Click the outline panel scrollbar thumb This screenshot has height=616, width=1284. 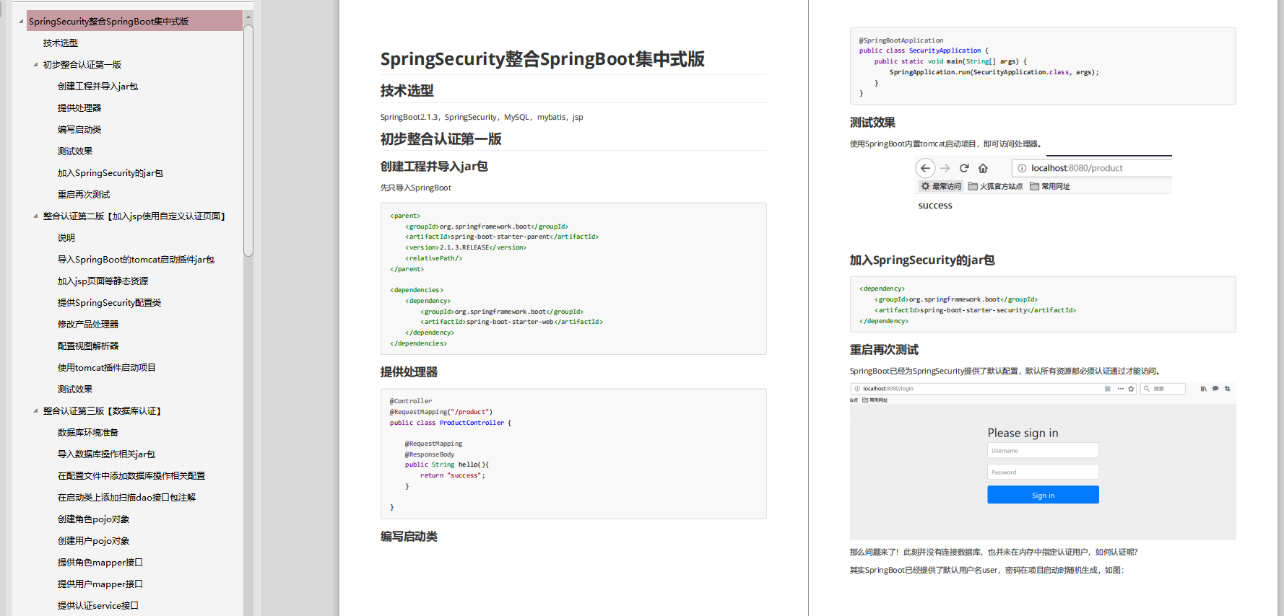(x=248, y=141)
